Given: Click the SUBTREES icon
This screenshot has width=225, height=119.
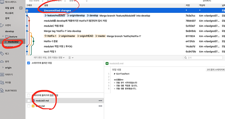Looking at the screenshot, I should [x=2, y=91].
